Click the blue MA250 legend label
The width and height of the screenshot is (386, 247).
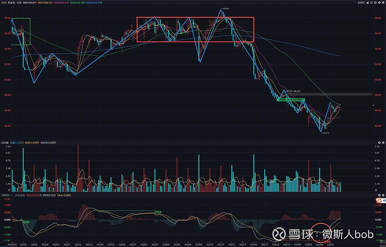click(94, 3)
